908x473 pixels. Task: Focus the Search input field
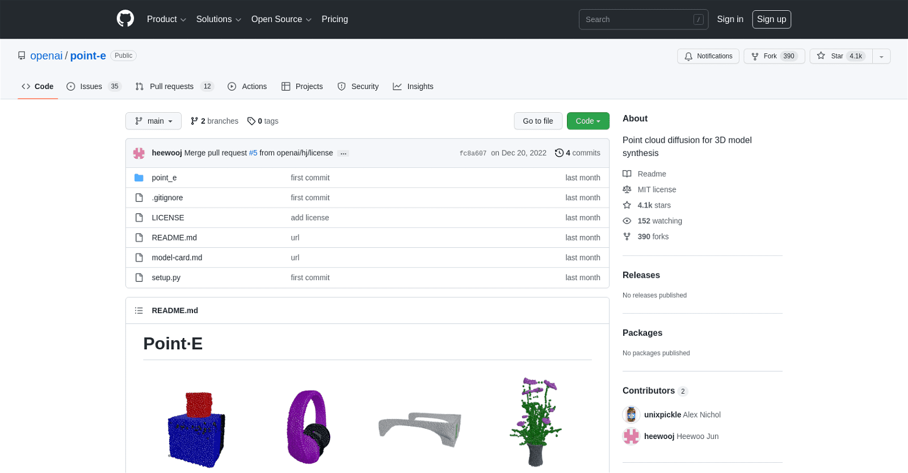[636, 19]
